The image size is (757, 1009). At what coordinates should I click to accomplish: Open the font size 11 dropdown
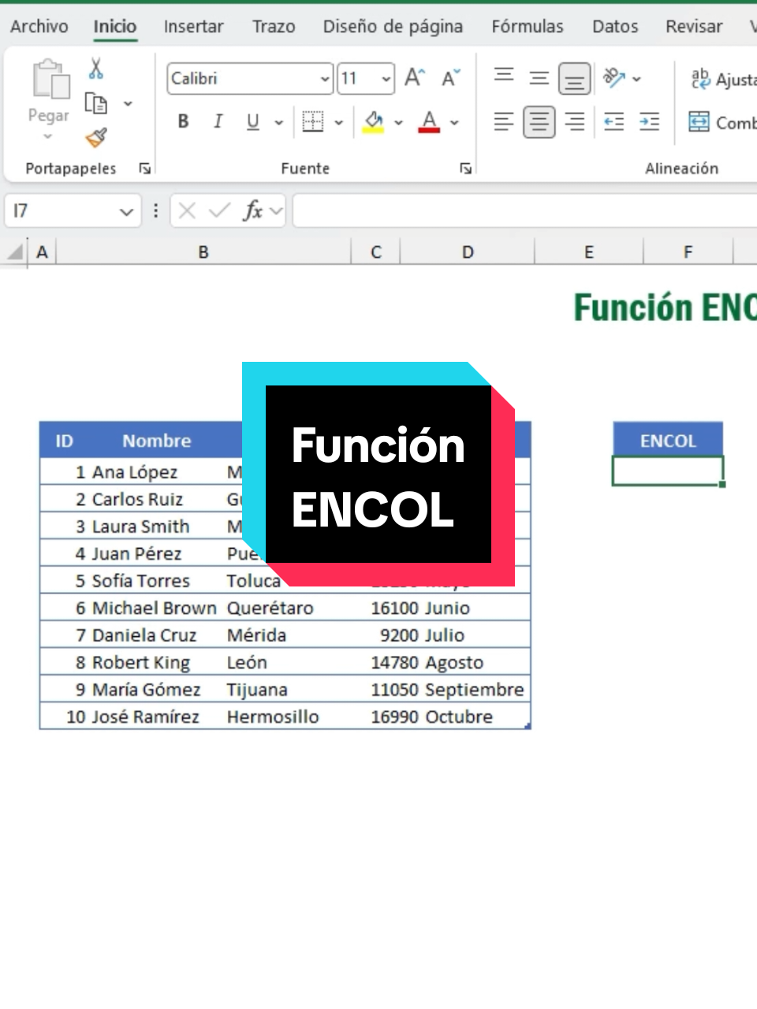click(386, 79)
